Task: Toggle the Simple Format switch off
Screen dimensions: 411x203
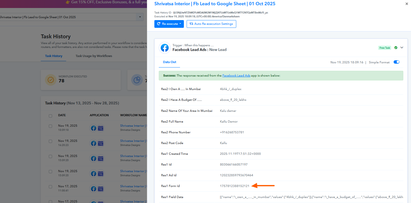Action: [396, 62]
